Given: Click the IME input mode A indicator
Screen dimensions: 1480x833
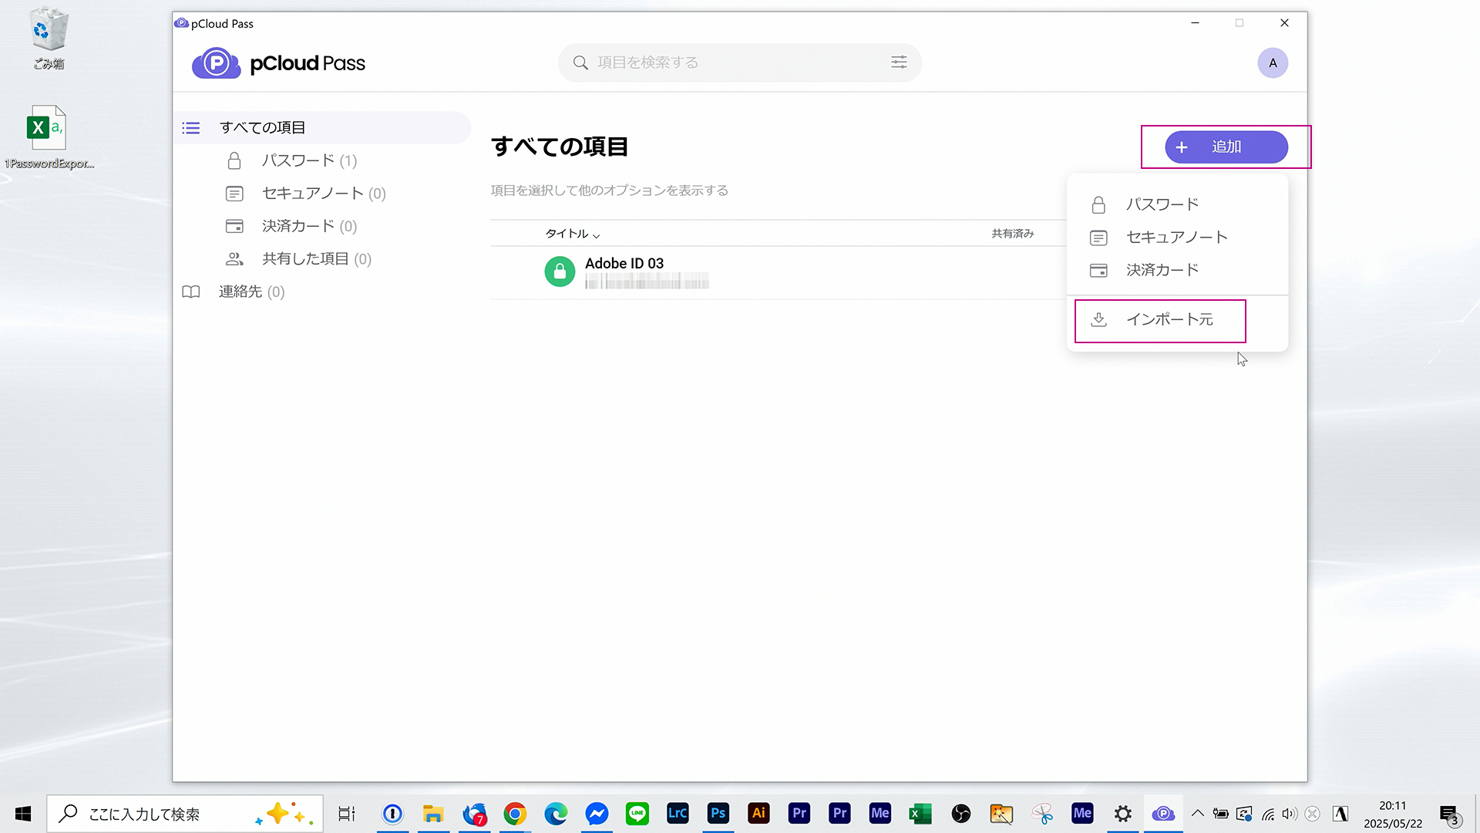Looking at the screenshot, I should point(1340,814).
